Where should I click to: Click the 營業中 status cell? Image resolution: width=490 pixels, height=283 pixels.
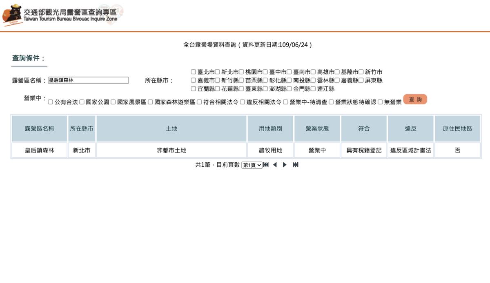point(317,150)
